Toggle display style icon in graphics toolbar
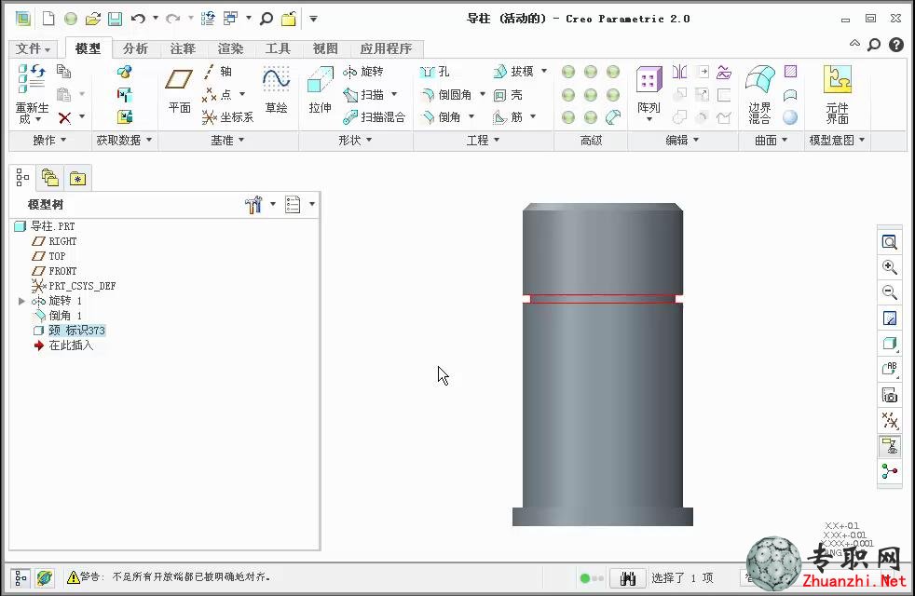915x596 pixels. [889, 344]
